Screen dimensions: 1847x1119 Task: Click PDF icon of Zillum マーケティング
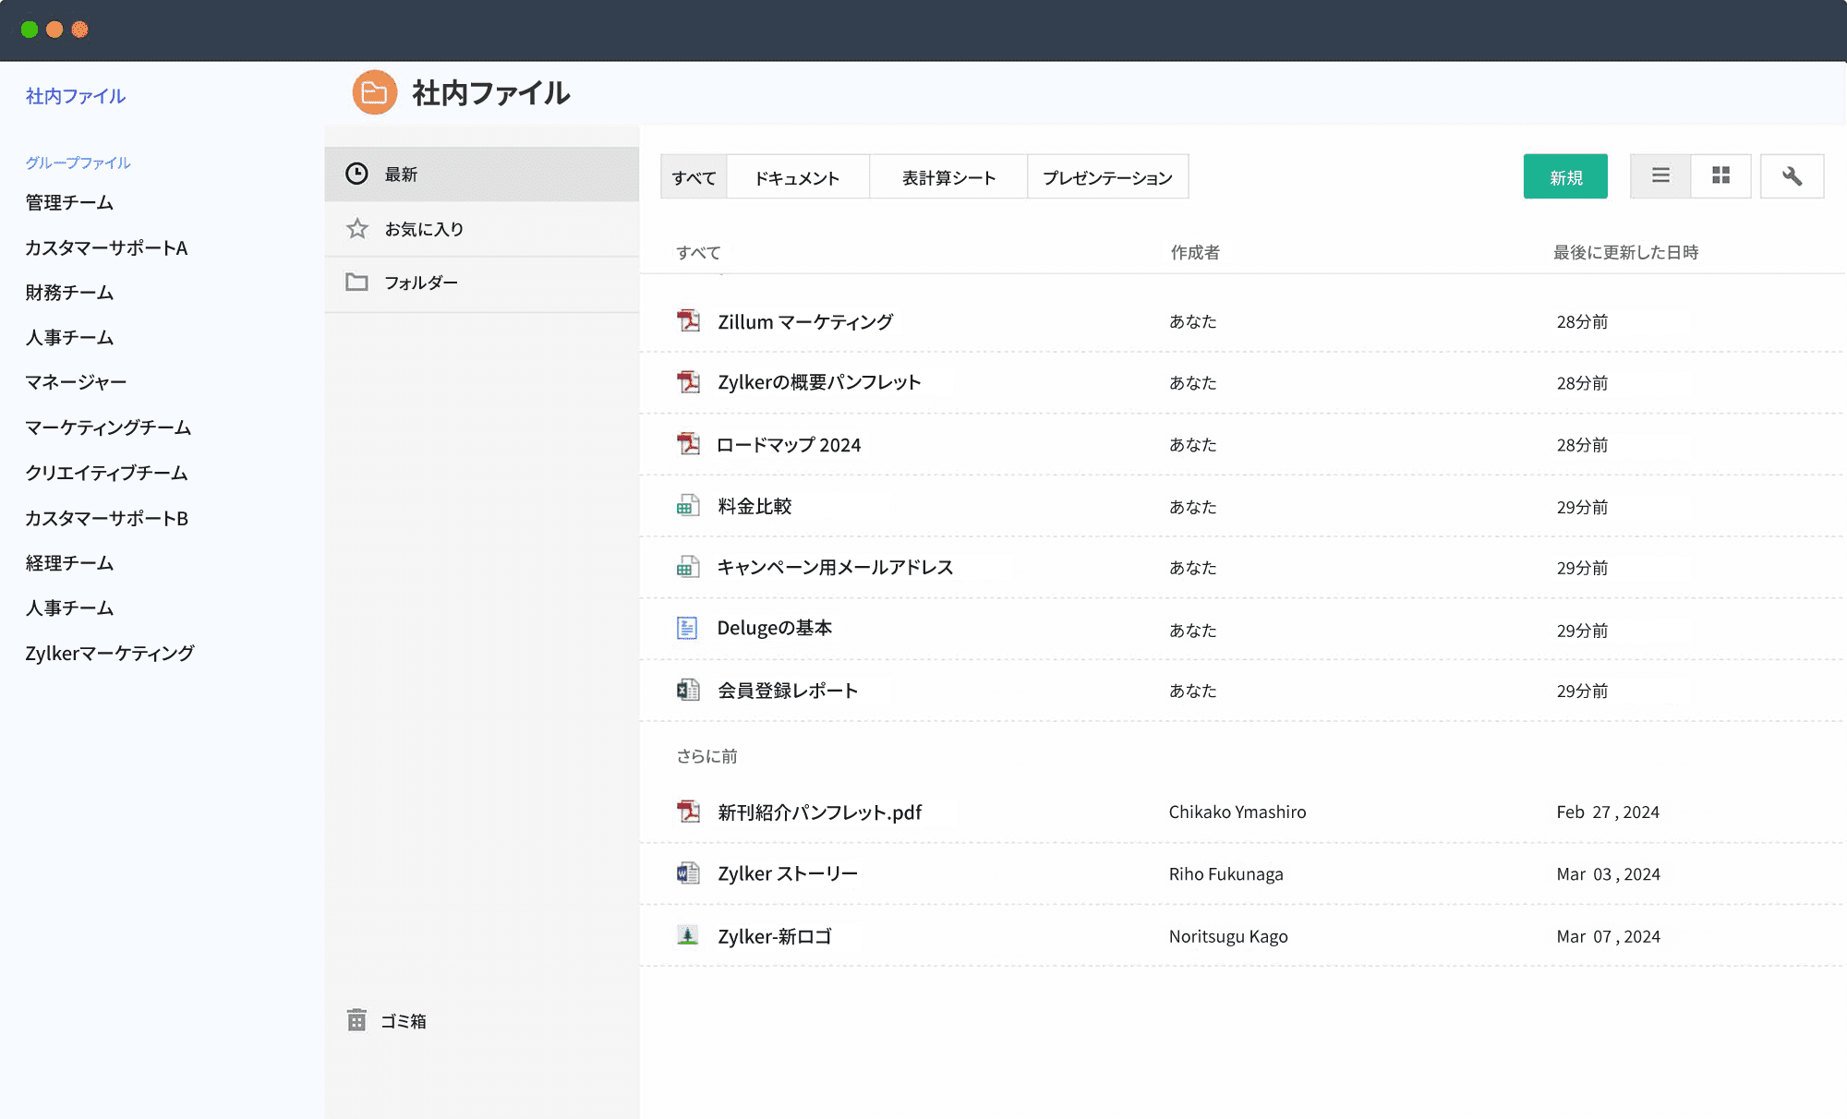pyautogui.click(x=688, y=321)
